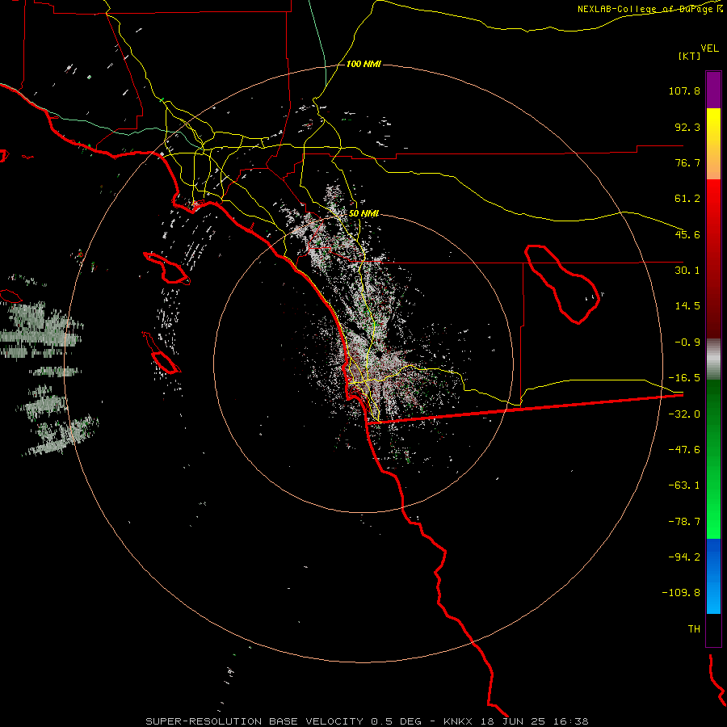The height and width of the screenshot is (727, 727).
Task: Click the Salton Sea red outline on the map
Action: click(x=561, y=284)
